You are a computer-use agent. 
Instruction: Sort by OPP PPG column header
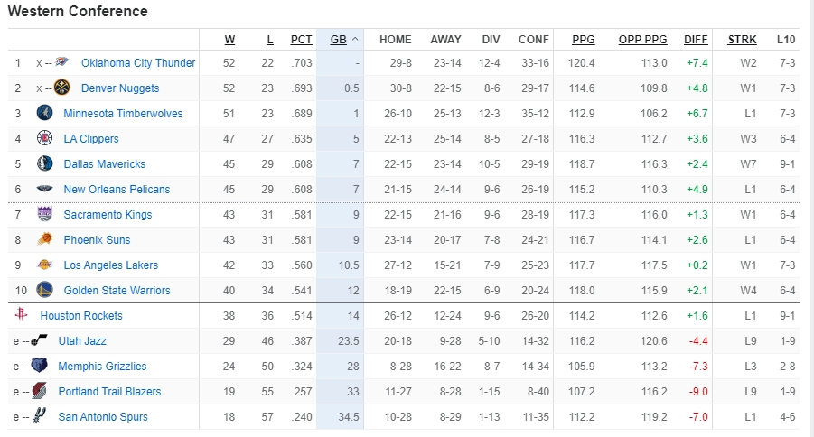point(642,40)
